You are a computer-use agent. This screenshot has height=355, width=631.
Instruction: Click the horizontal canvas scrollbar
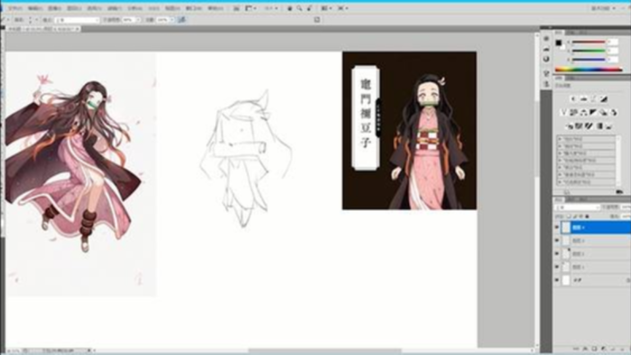click(x=324, y=351)
